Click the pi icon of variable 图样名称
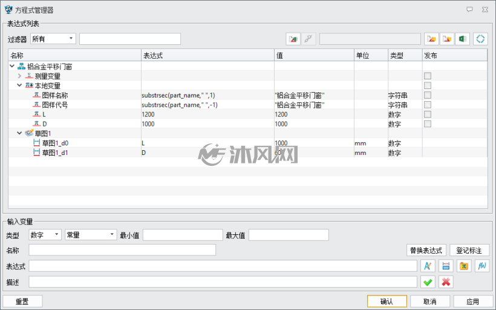This screenshot has height=310, width=496. (37, 95)
